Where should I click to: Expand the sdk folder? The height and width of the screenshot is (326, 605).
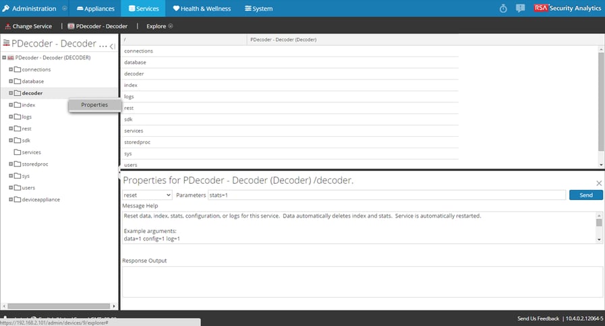click(x=11, y=140)
